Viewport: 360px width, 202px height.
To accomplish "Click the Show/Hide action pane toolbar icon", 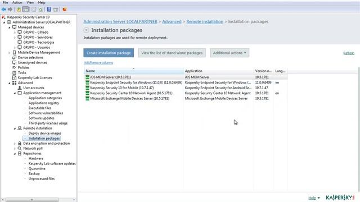I will coord(56,10).
